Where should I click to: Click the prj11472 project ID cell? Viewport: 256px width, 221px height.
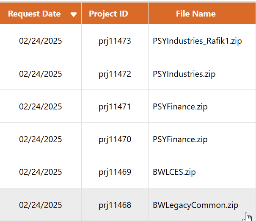pyautogui.click(x=115, y=74)
